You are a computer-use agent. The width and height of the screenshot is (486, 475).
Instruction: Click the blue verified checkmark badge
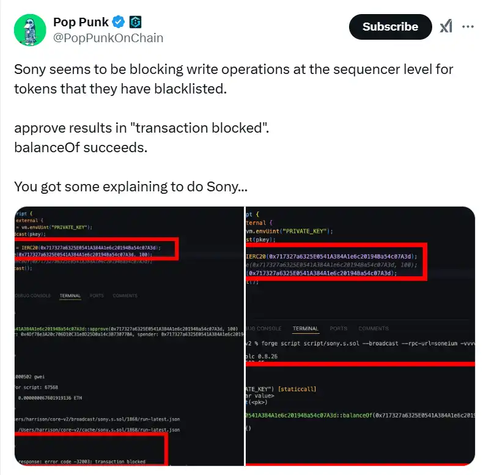coord(119,22)
